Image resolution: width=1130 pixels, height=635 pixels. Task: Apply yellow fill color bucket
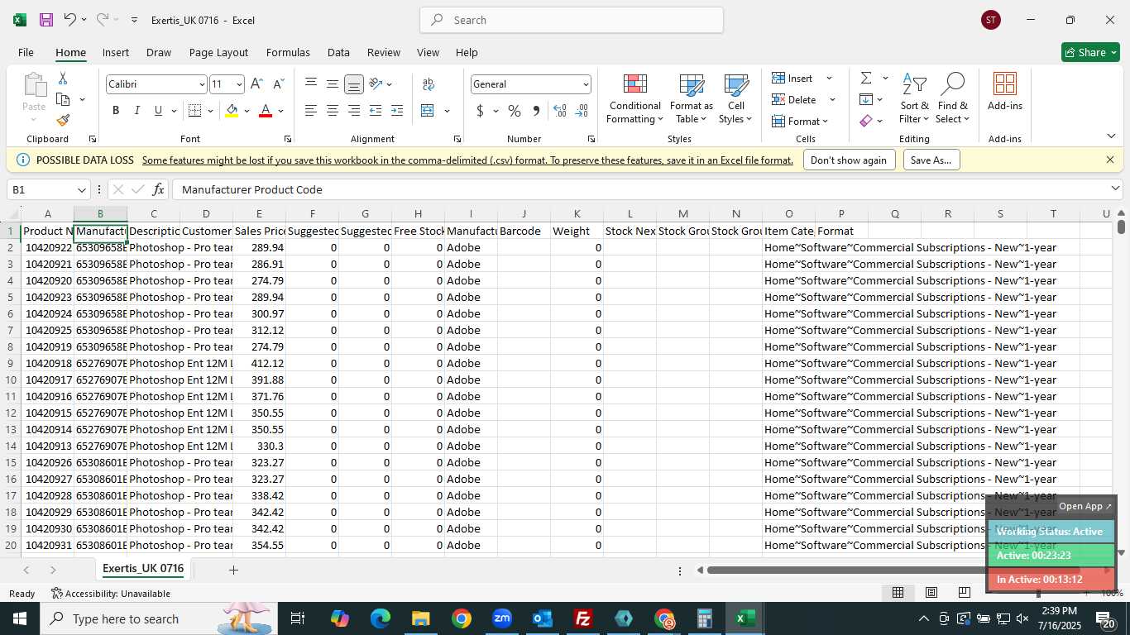pyautogui.click(x=232, y=111)
